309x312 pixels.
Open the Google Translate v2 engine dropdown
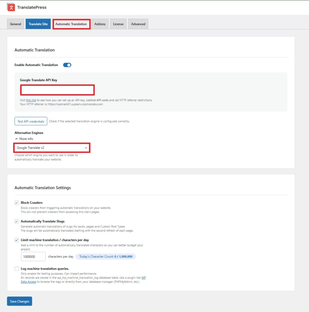52,148
